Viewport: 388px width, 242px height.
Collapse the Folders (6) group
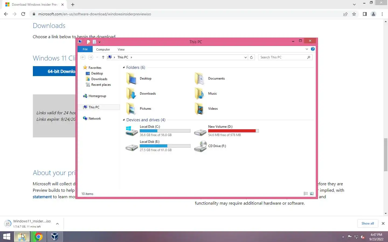[124, 67]
